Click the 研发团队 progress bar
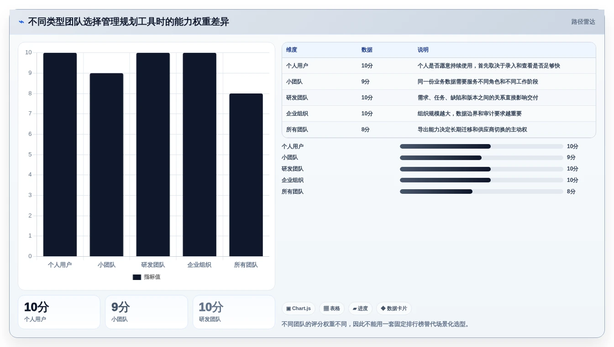The image size is (614, 347). (x=482, y=169)
